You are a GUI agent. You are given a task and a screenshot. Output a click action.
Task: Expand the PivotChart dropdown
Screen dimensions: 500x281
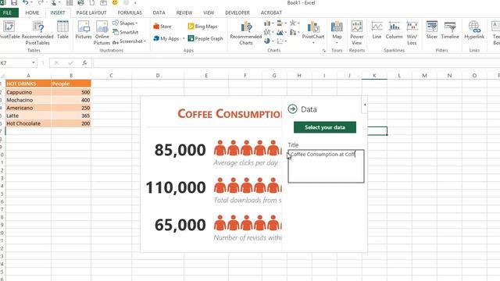pos(313,43)
